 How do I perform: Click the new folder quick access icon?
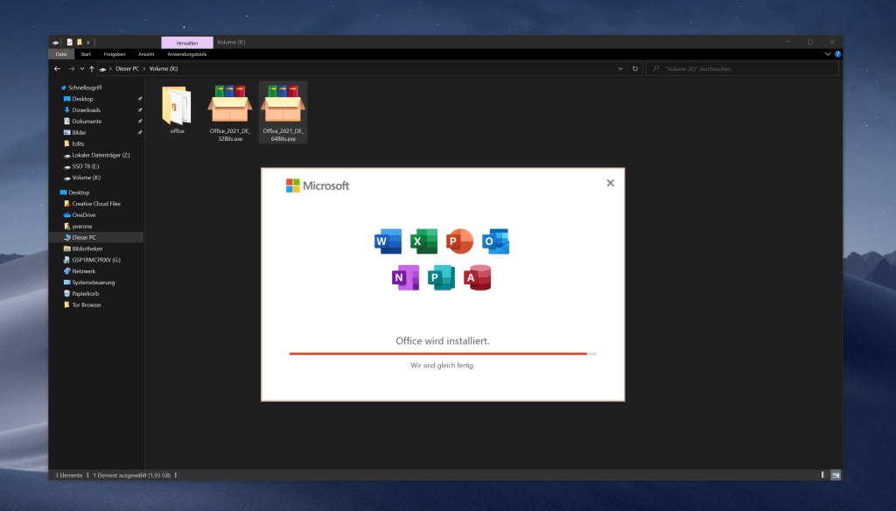[x=80, y=42]
